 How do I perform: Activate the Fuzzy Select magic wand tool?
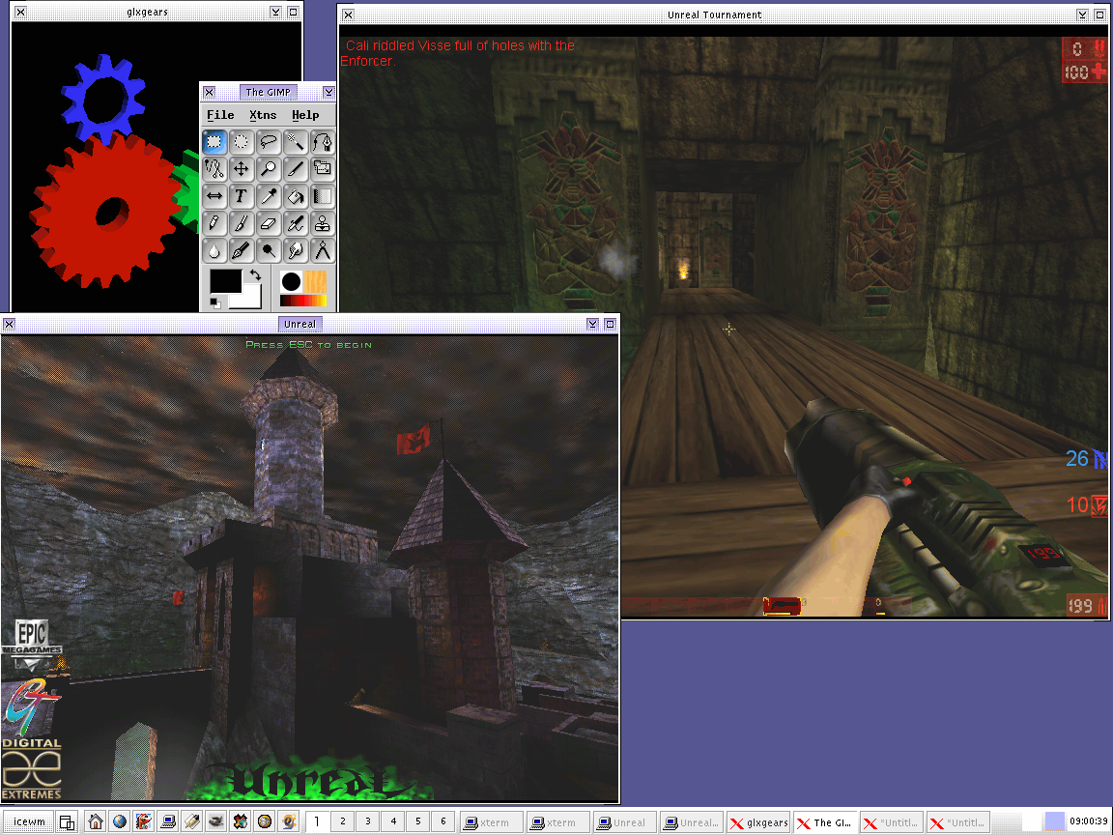[x=296, y=142]
